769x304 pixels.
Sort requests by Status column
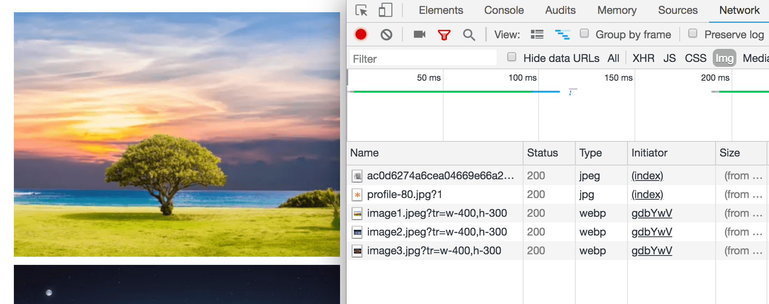549,153
